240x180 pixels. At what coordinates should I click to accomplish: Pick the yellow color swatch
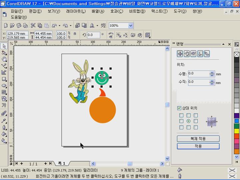237,131
